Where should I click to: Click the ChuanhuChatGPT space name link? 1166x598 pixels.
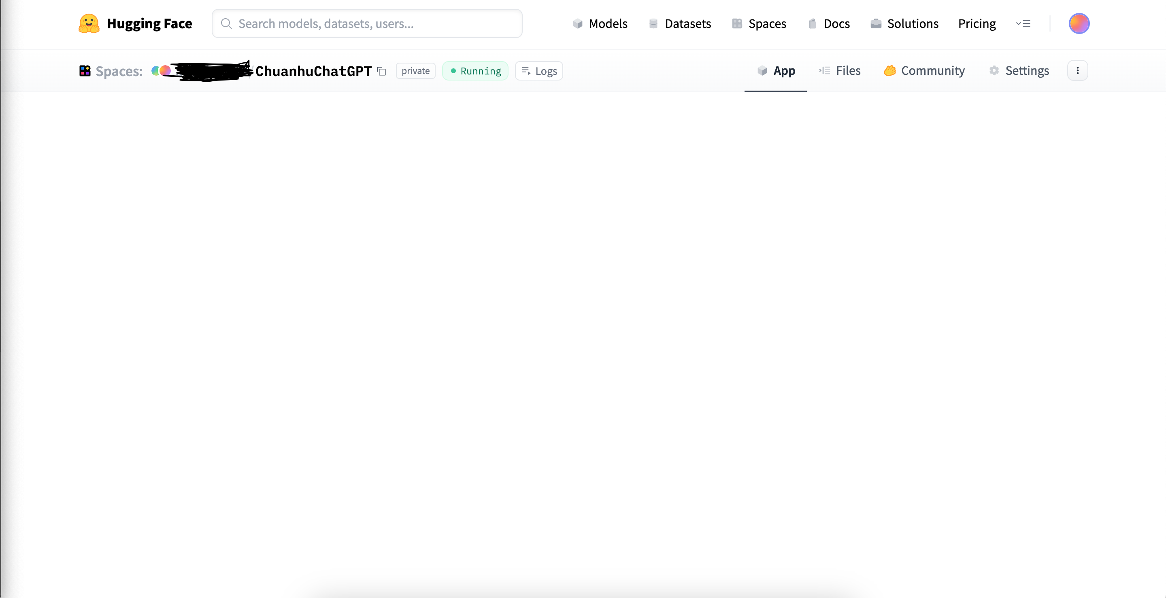(x=313, y=70)
